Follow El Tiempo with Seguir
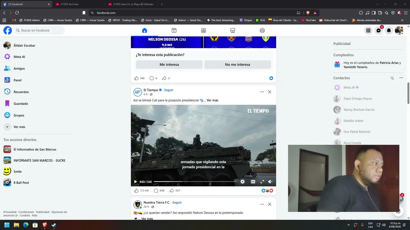The height and width of the screenshot is (230, 410). [169, 90]
